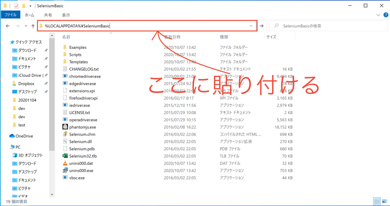Viewport: 390px width, 206px height.
Task: Open OneDrive in the navigation pane
Action: coord(24,136)
